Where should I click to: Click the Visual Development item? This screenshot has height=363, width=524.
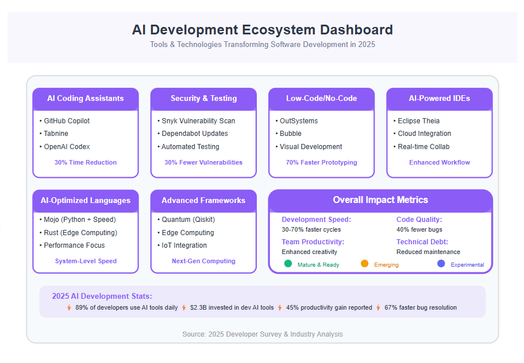[309, 147]
